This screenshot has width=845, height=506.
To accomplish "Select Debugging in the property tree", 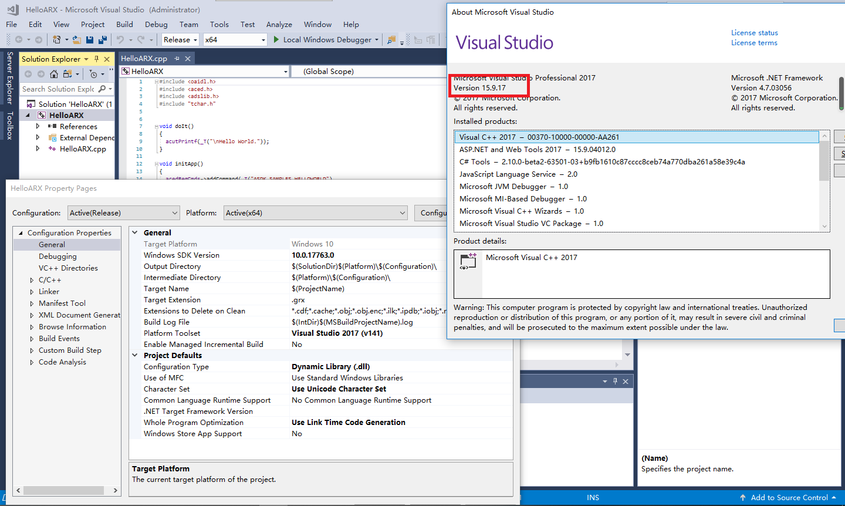I will [x=58, y=257].
